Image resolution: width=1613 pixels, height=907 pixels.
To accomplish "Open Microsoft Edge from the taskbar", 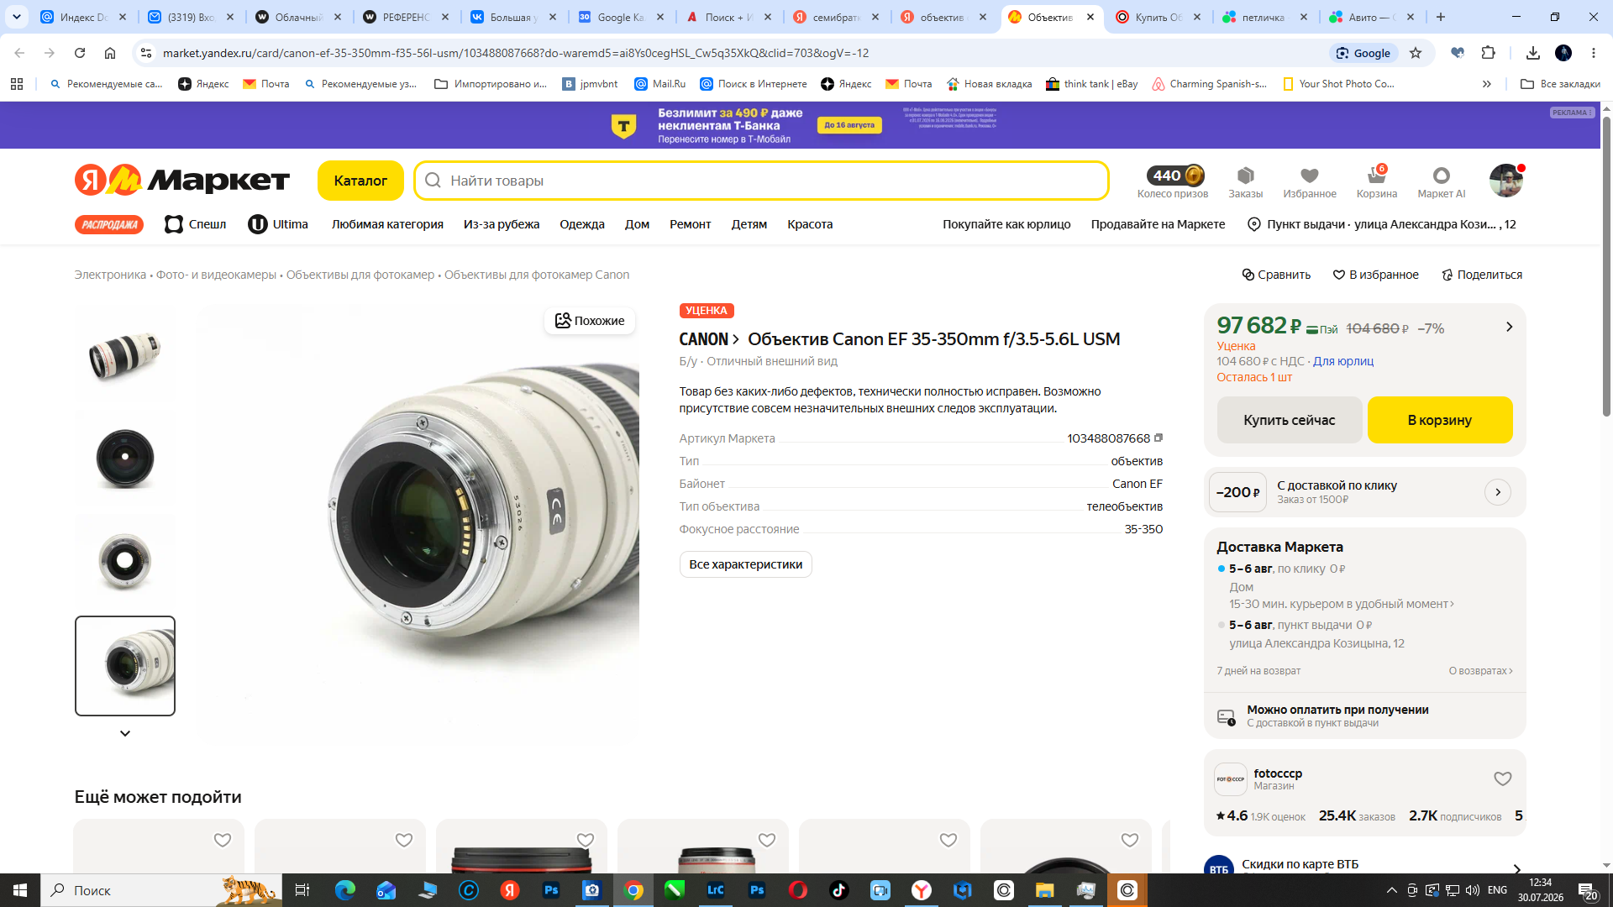I will click(345, 890).
